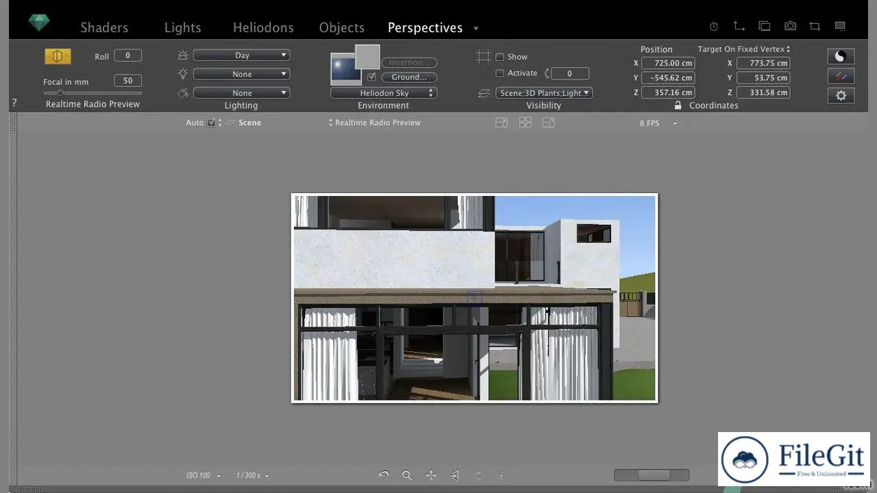Open the 1/300 s shutter speed dropdown
Screen dimensions: 877x493
coord(252,475)
